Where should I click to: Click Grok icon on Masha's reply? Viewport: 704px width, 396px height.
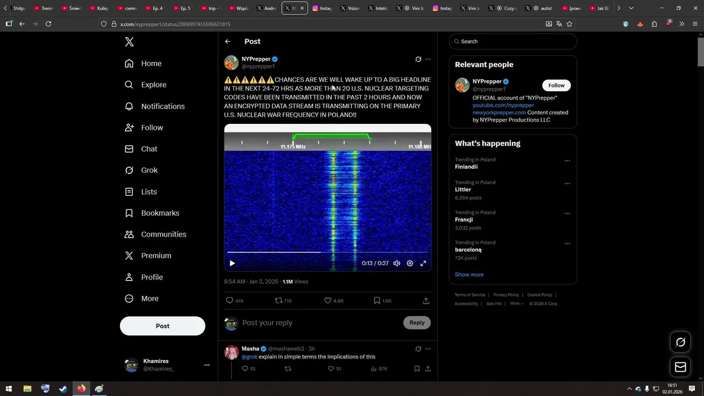[x=418, y=349]
